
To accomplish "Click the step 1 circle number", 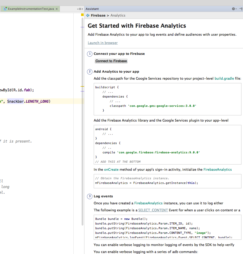I will [x=90, y=54].
